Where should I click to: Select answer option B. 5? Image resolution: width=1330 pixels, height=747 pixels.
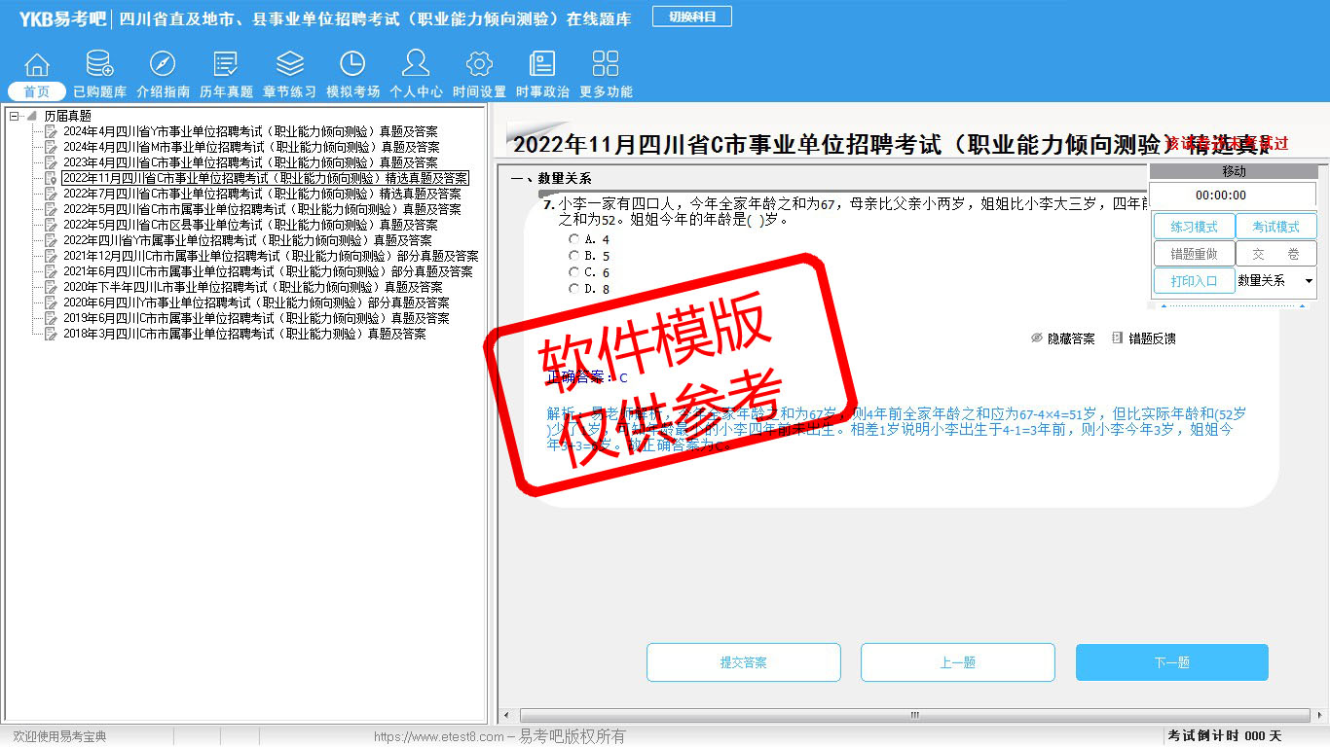pos(574,256)
